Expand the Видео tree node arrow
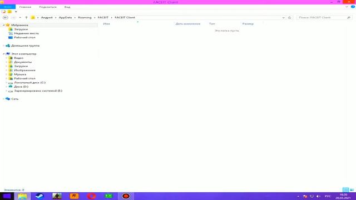The height and width of the screenshot is (200, 356). coord(6,58)
